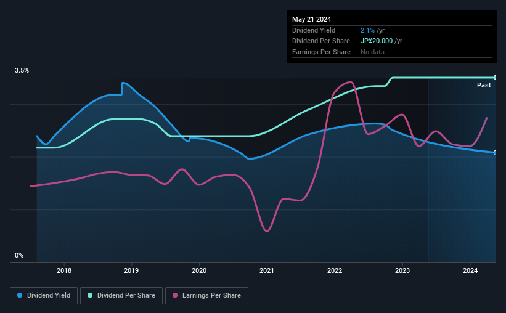Click the blue Dividend Yield legend dot

(x=20, y=296)
